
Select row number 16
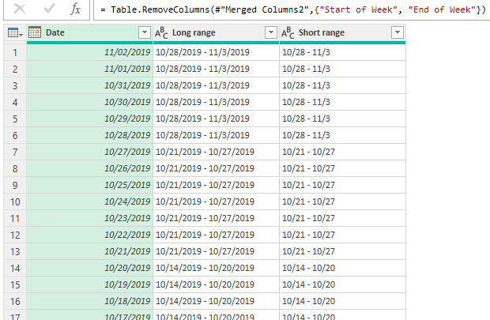(x=15, y=301)
